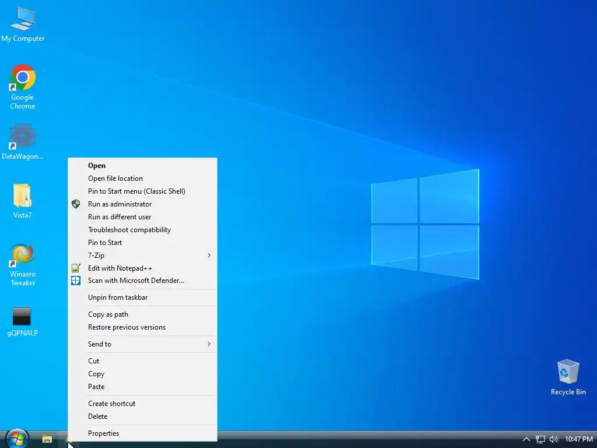Choose Cut in the context menu
Image resolution: width=597 pixels, height=448 pixels.
point(142,360)
